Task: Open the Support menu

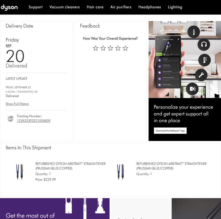Action: coord(35,7)
